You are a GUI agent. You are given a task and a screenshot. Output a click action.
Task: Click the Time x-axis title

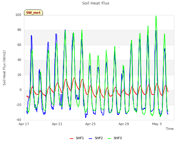point(170,129)
